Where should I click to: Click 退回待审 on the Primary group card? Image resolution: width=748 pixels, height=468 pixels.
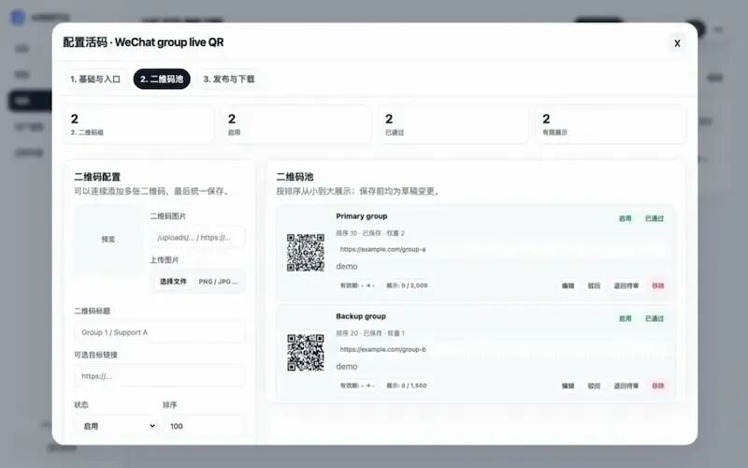(626, 285)
